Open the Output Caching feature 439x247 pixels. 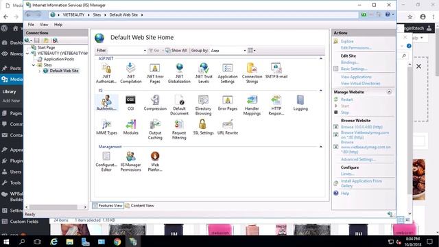[x=155, y=130]
